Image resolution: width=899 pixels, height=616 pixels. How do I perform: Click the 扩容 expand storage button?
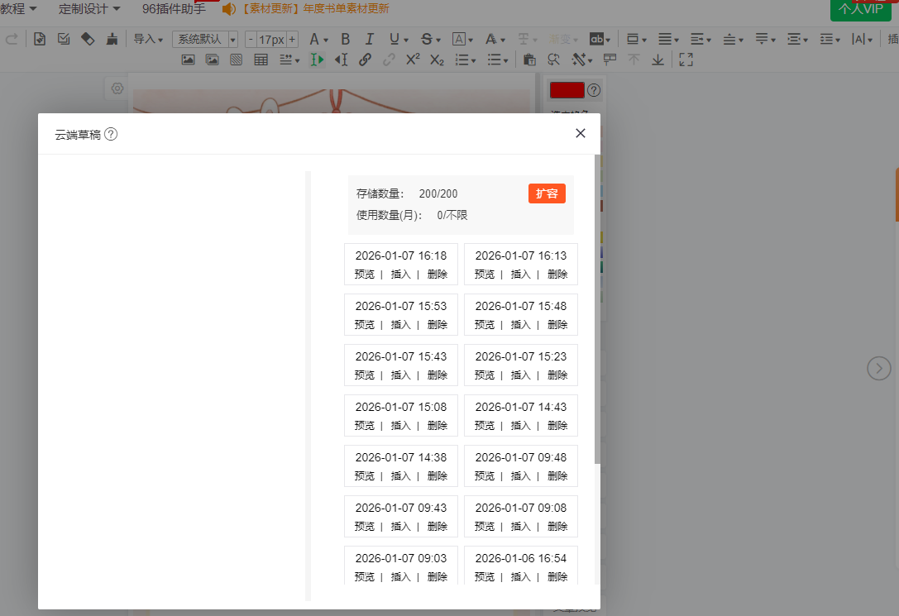[x=547, y=193]
